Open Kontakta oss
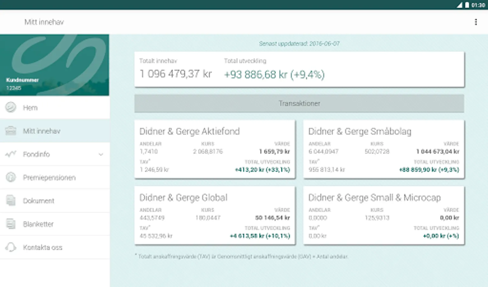The width and height of the screenshot is (488, 287). click(55, 247)
